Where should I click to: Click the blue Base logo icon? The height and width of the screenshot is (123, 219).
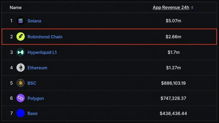point(20,113)
